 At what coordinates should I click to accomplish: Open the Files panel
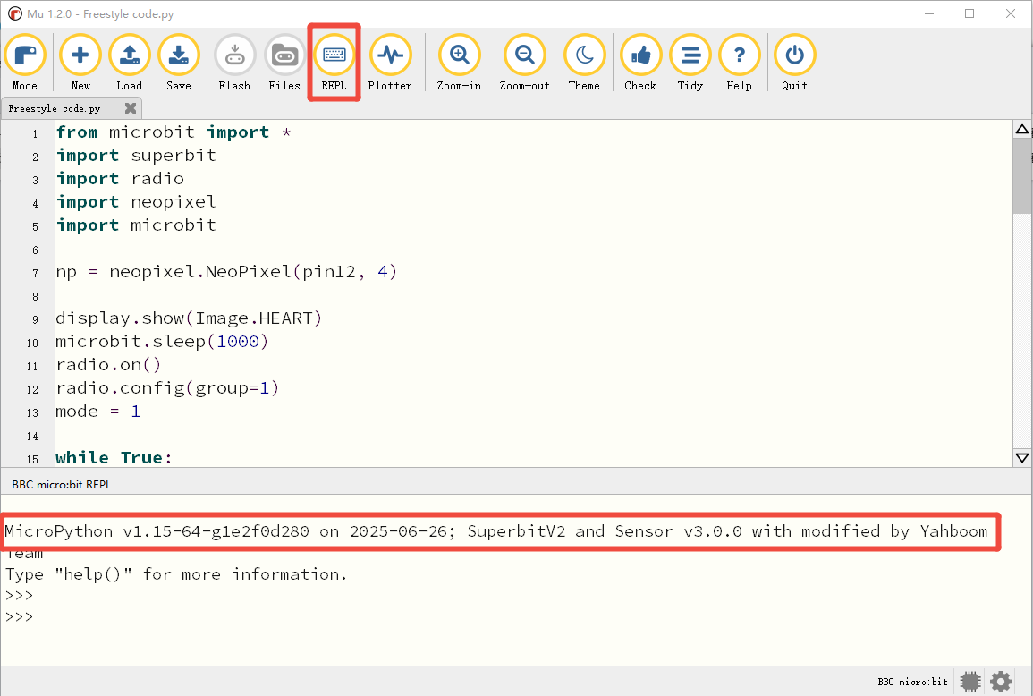284,63
